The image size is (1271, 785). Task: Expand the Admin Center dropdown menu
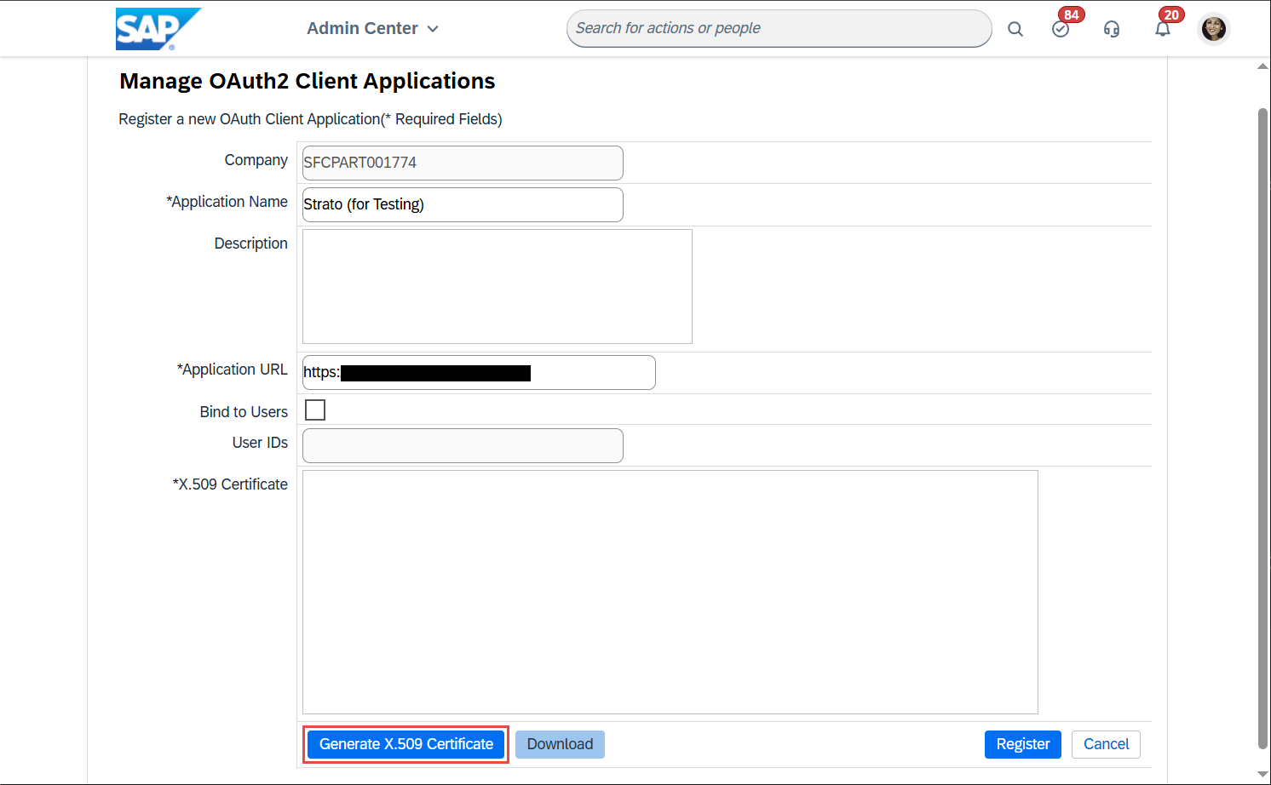[x=372, y=29]
